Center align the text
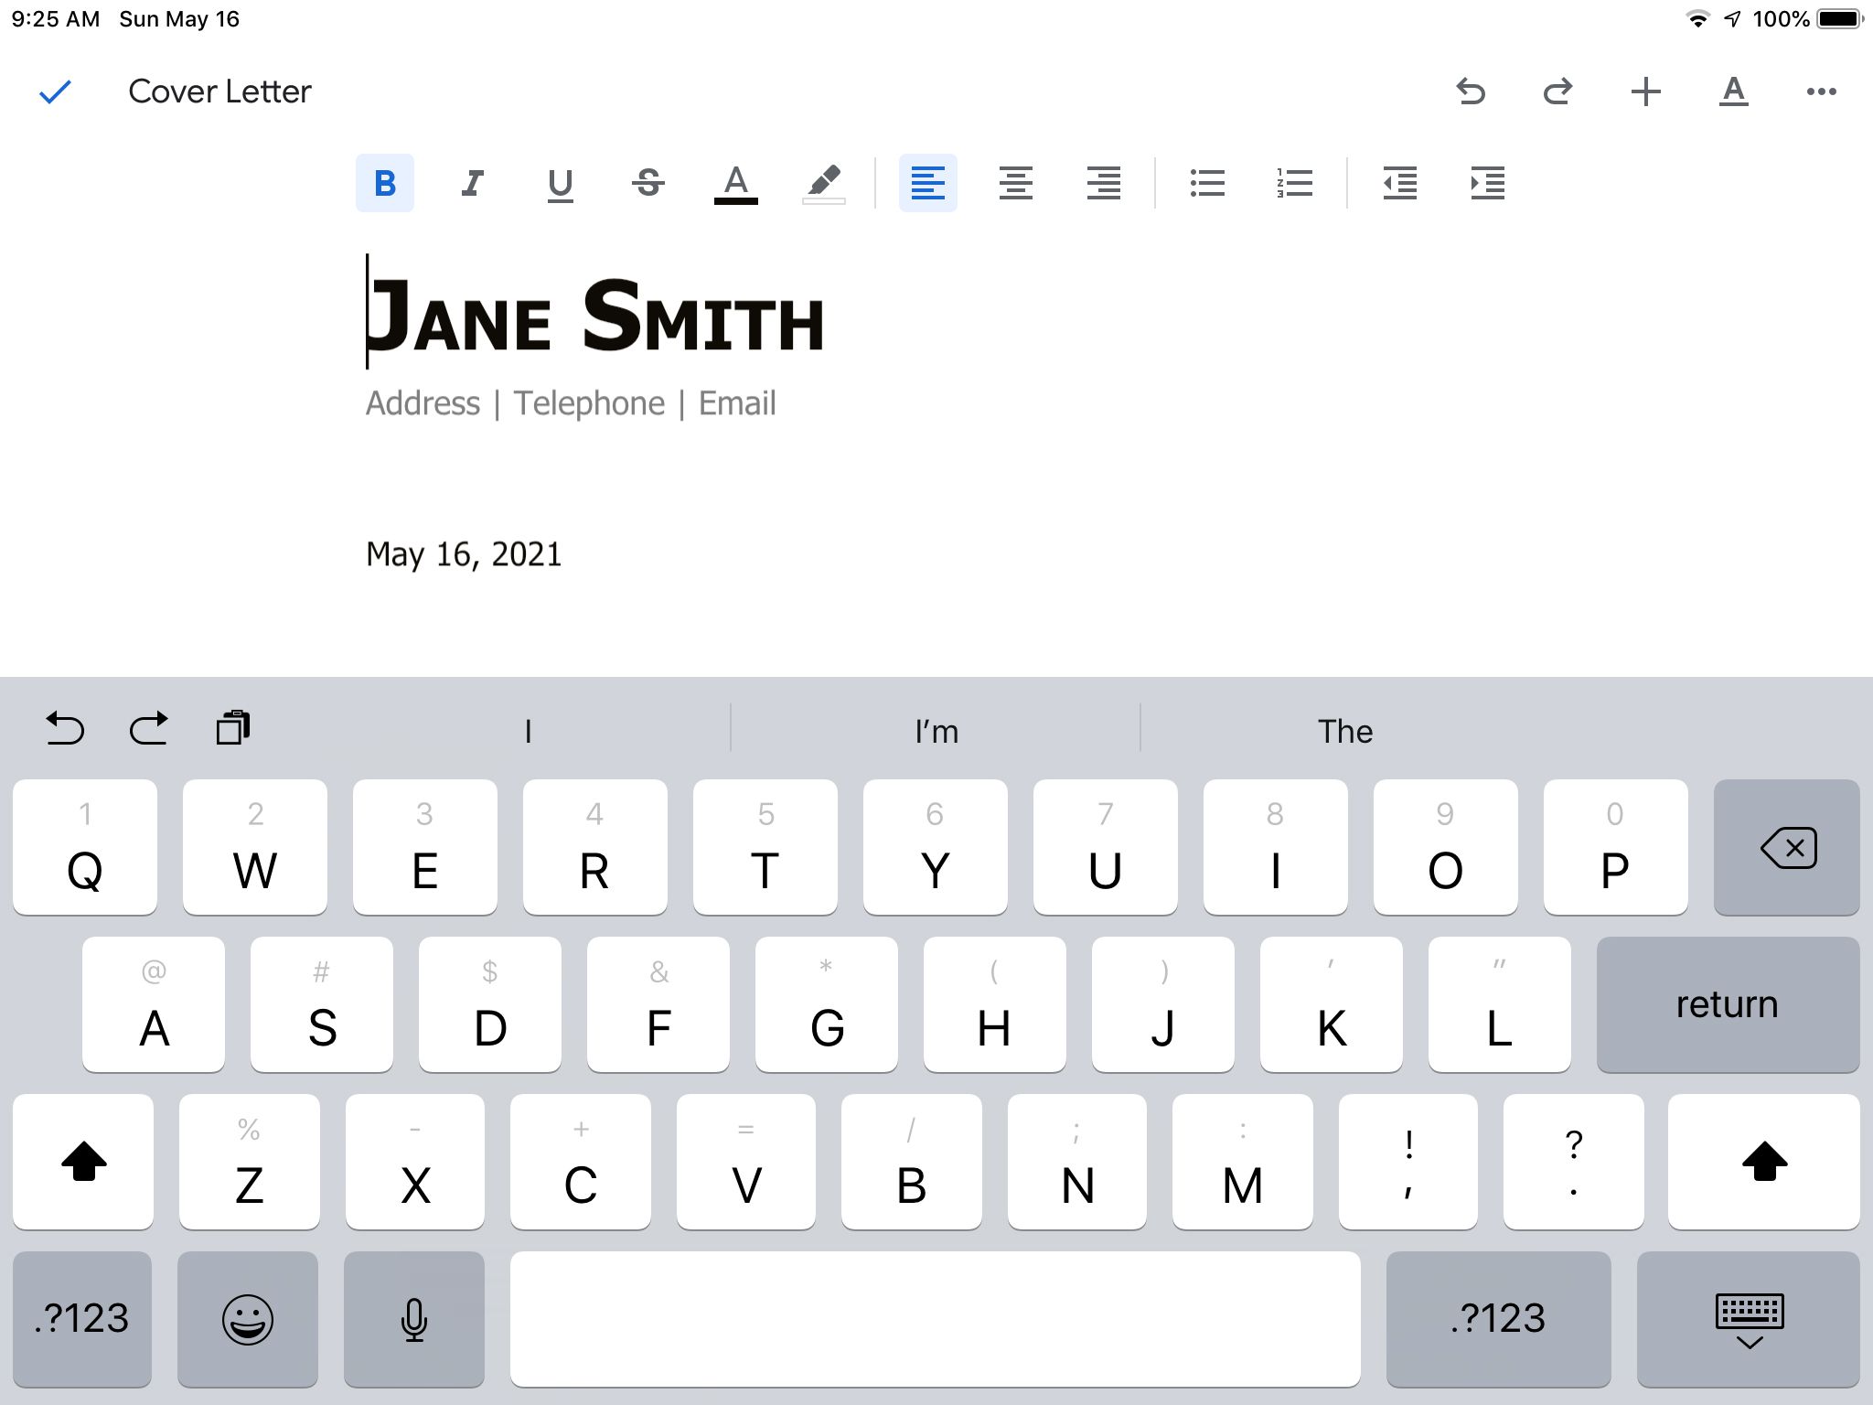 pyautogui.click(x=1016, y=183)
